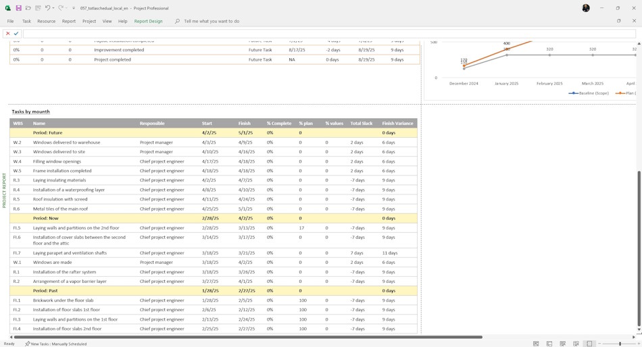Viewport: 642px width, 347px height.
Task: Click the Improvement completed row
Action: (x=215, y=49)
